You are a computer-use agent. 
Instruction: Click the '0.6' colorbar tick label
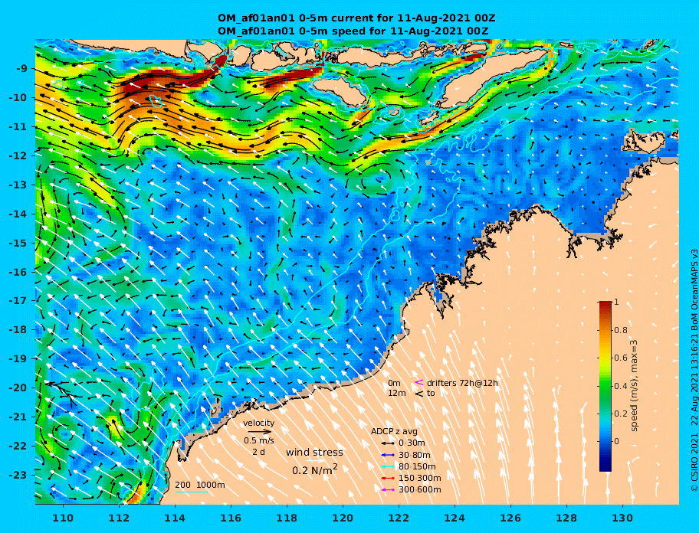click(x=621, y=358)
